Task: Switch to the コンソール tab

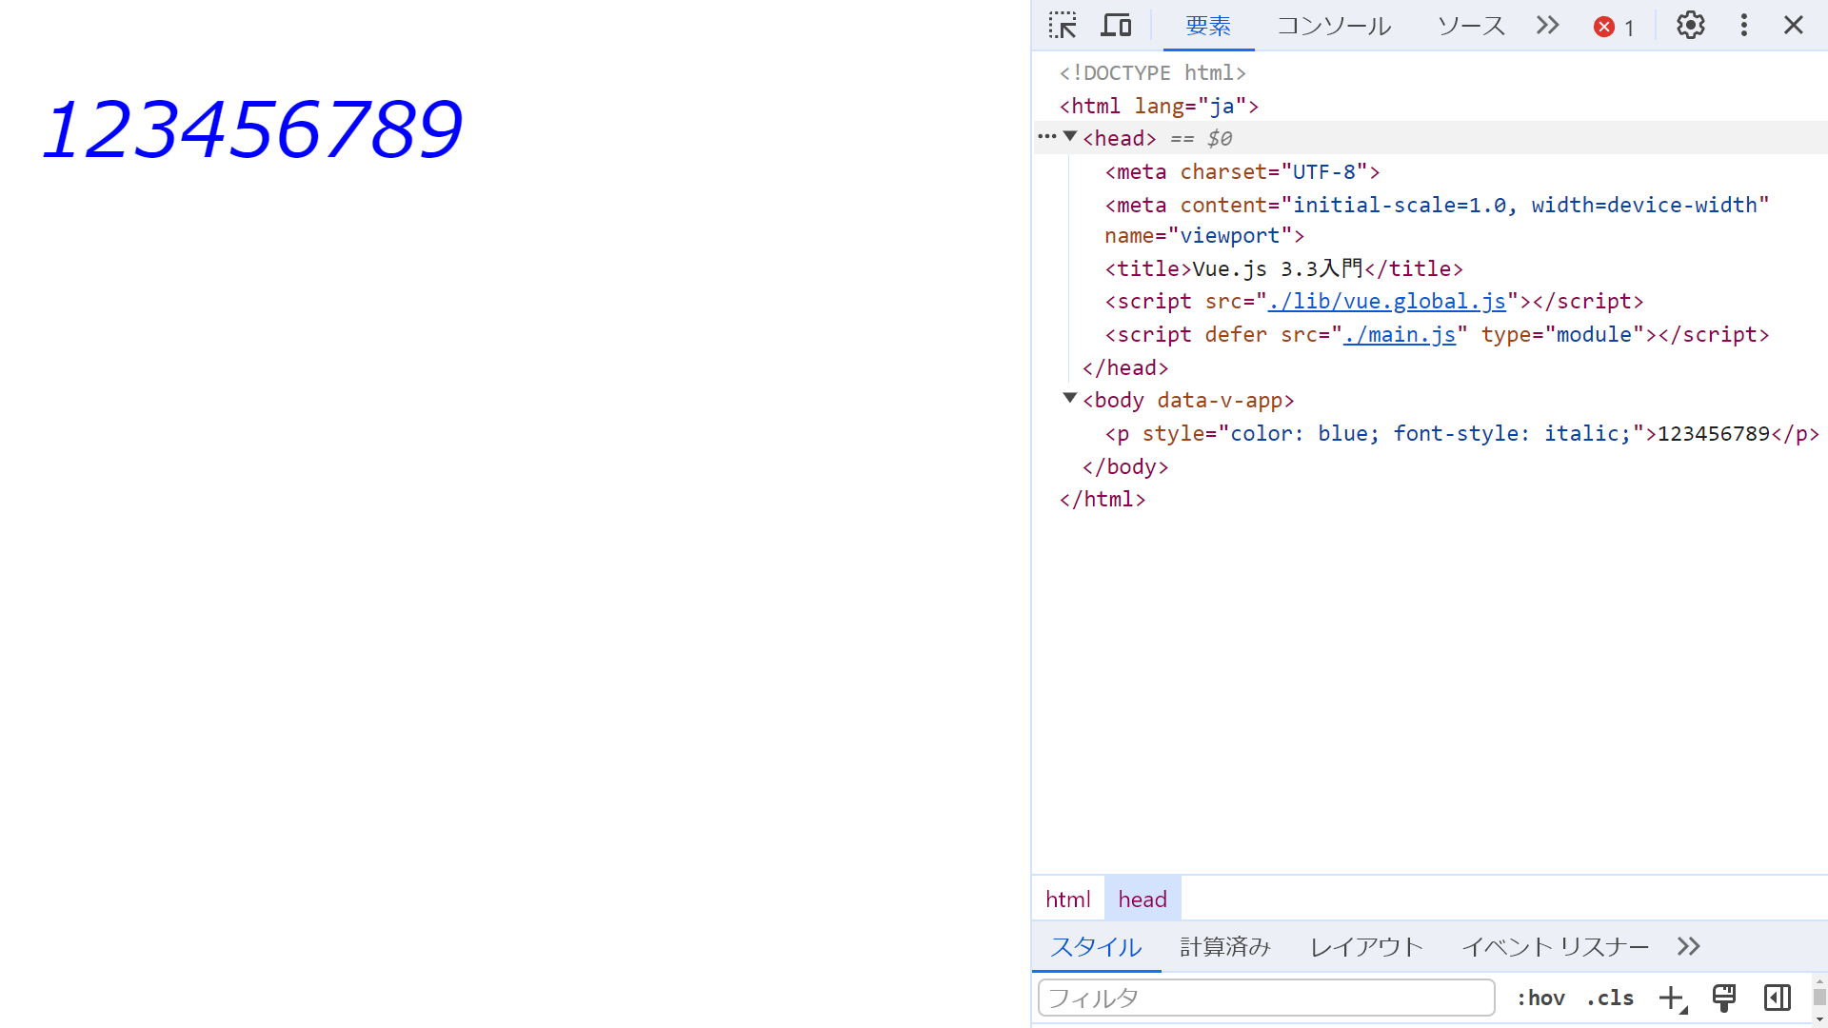Action: pos(1333,26)
